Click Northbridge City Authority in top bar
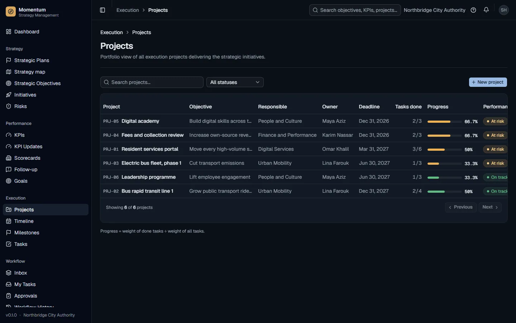The image size is (516, 323). 434,10
